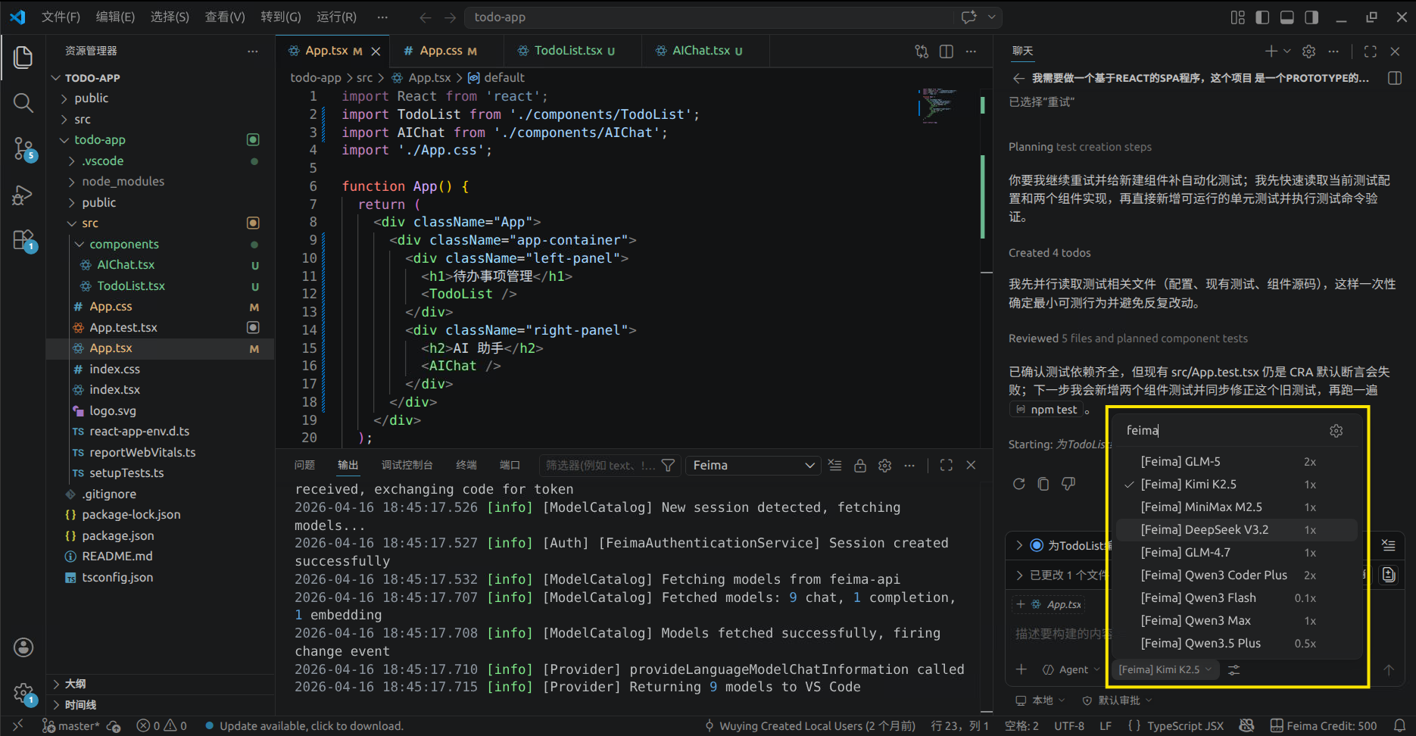The image size is (1416, 736).
Task: Expand the 已更改 1 个文件 section
Action: (1060, 575)
